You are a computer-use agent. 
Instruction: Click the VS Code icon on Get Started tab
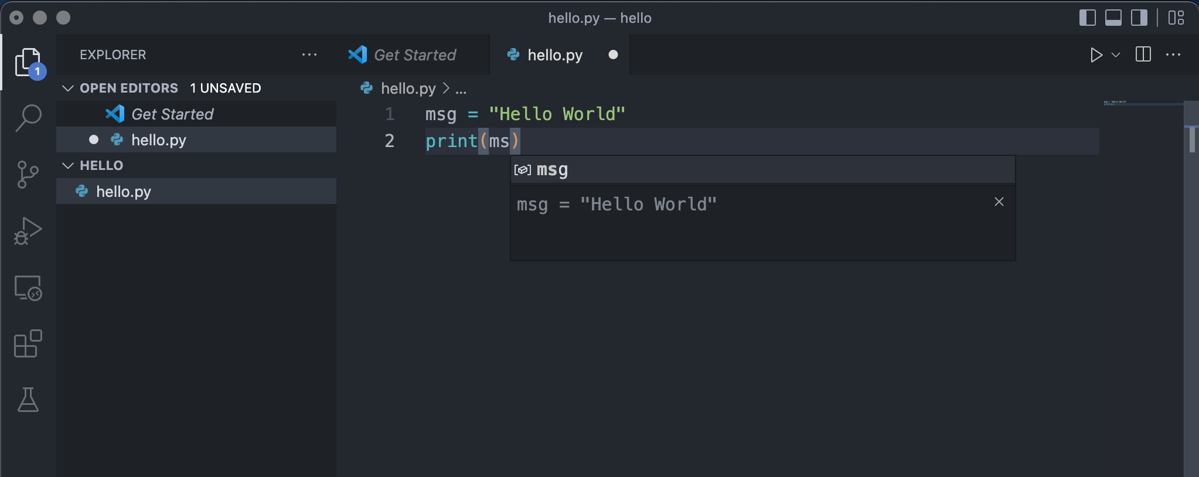pyautogui.click(x=357, y=54)
